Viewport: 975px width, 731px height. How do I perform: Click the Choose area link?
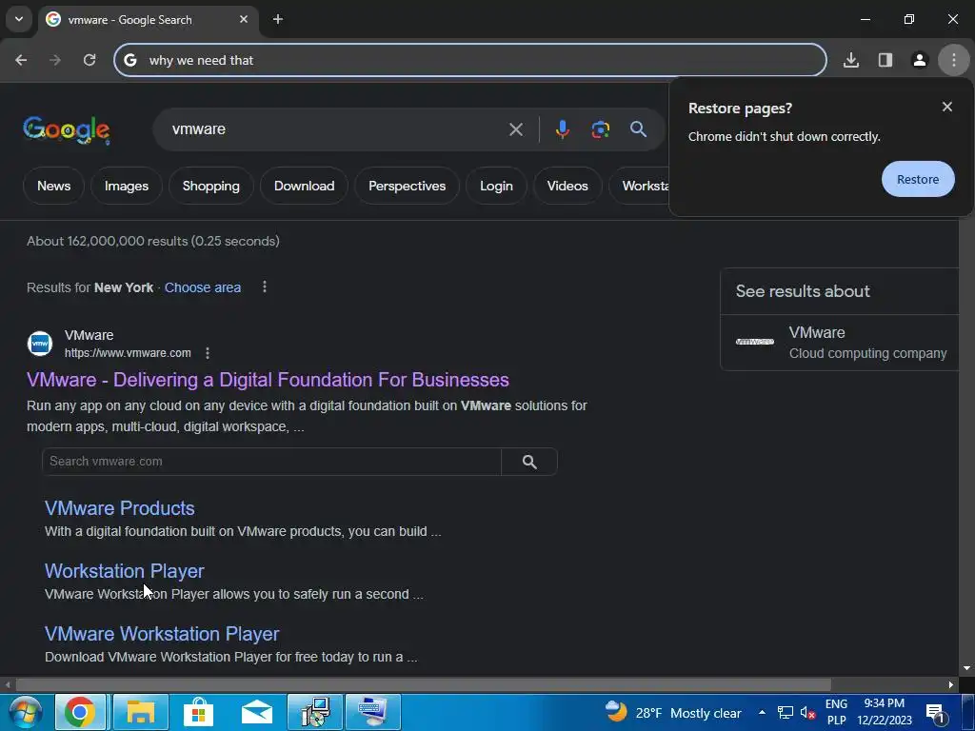click(203, 287)
